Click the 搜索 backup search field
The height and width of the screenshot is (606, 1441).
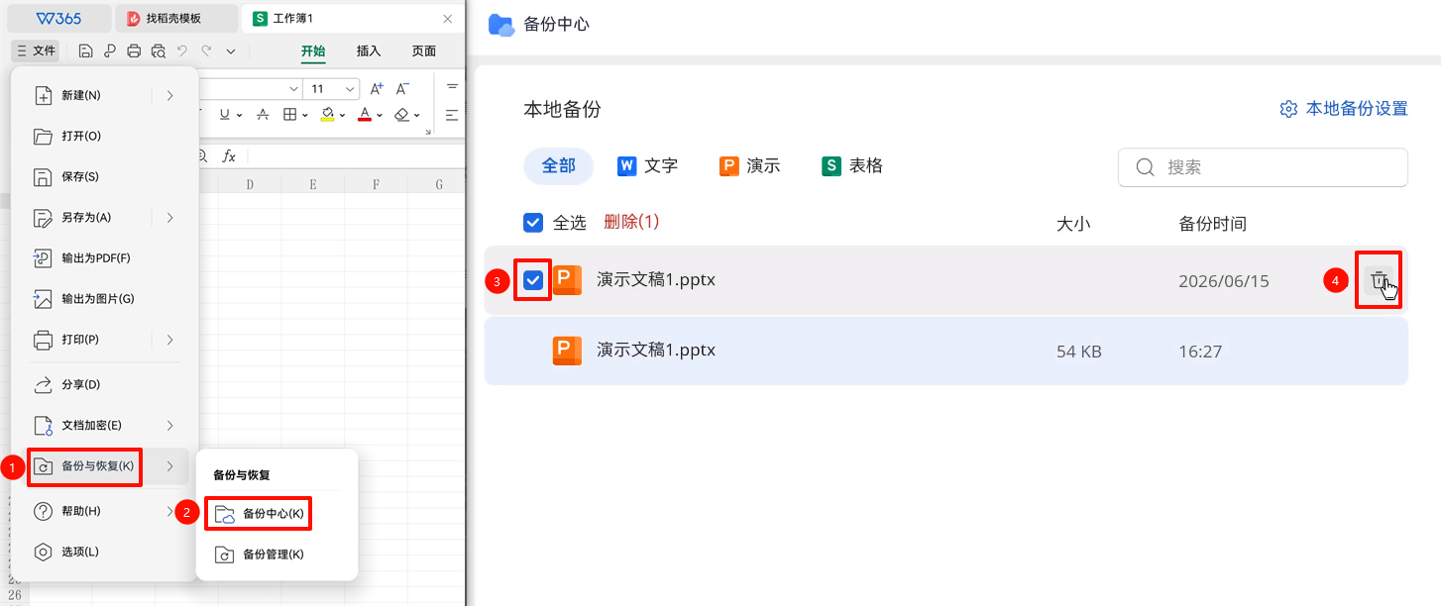point(1263,167)
